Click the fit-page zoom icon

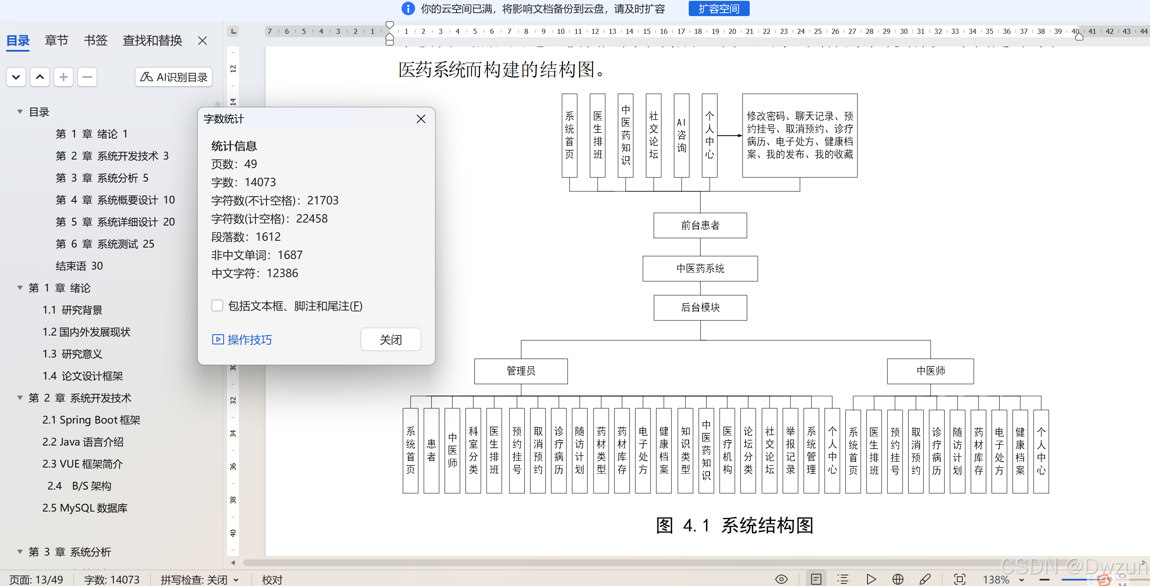tap(963, 579)
